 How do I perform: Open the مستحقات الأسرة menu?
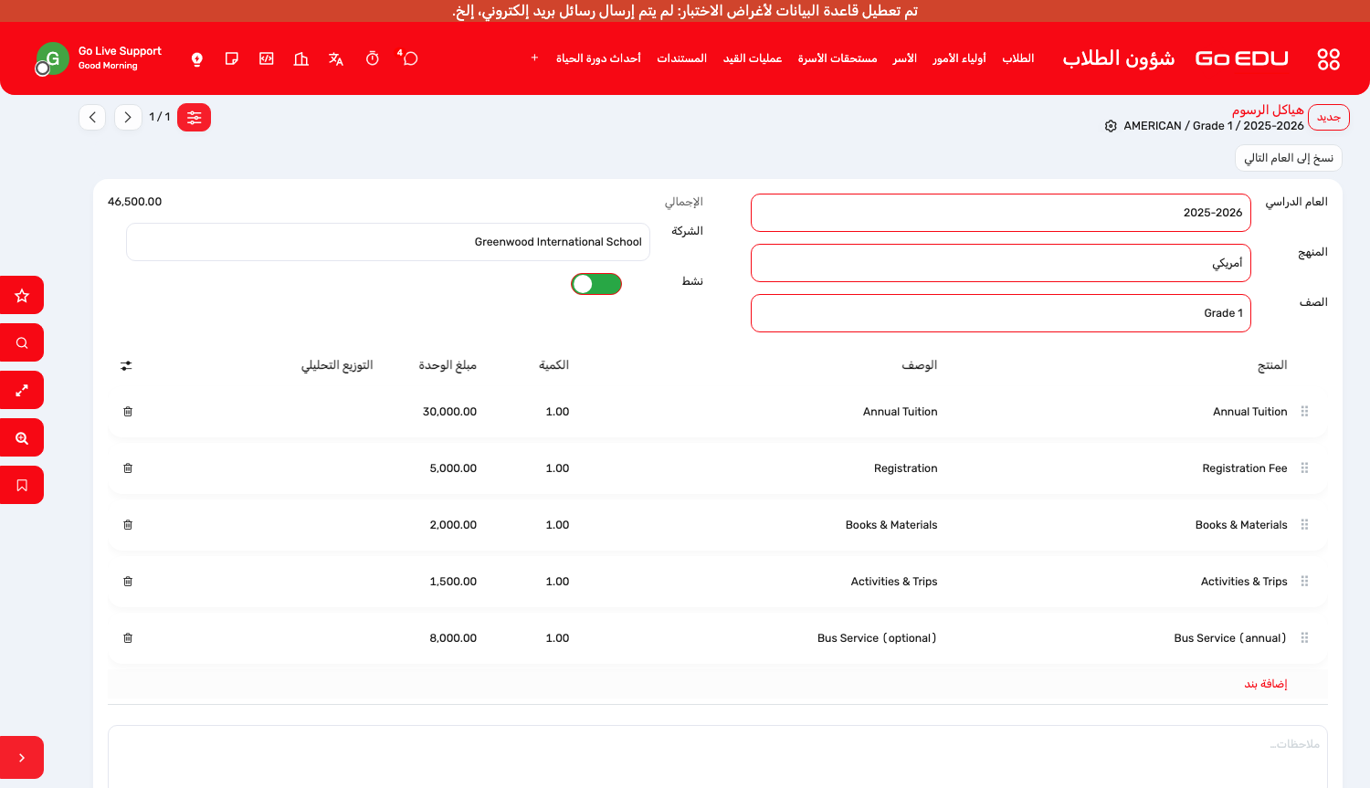click(838, 58)
